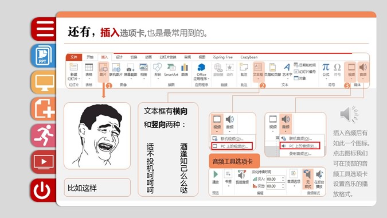
Task: Open the 文件 file tab
Action: [74, 57]
